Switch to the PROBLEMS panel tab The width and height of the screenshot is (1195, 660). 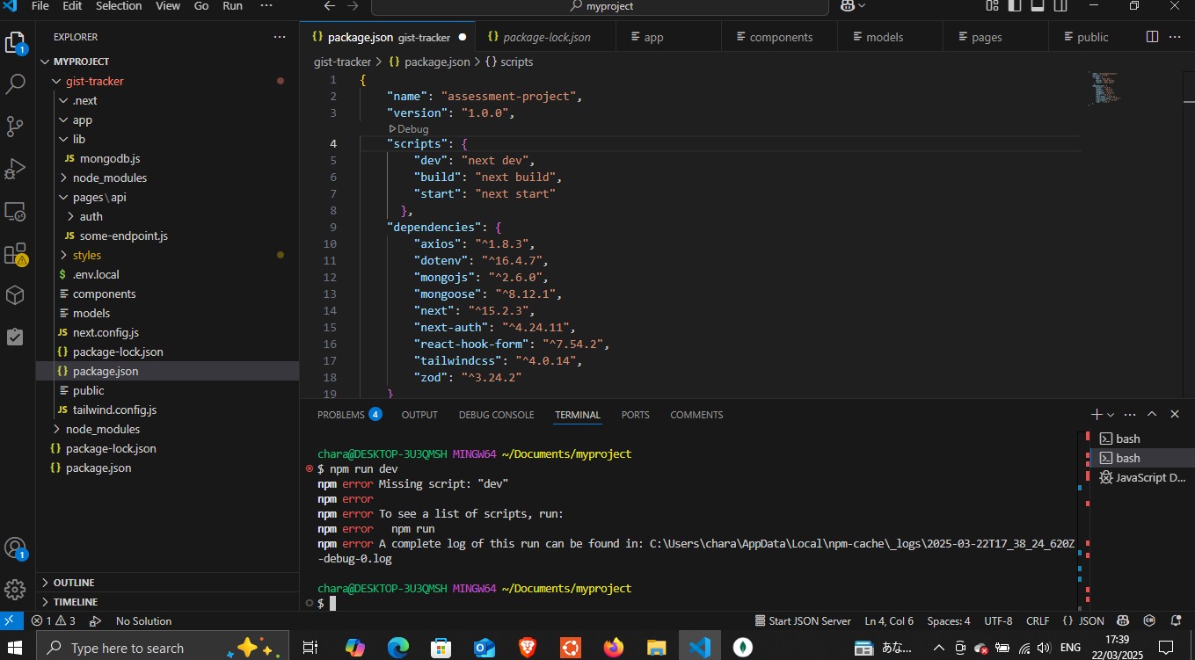340,415
